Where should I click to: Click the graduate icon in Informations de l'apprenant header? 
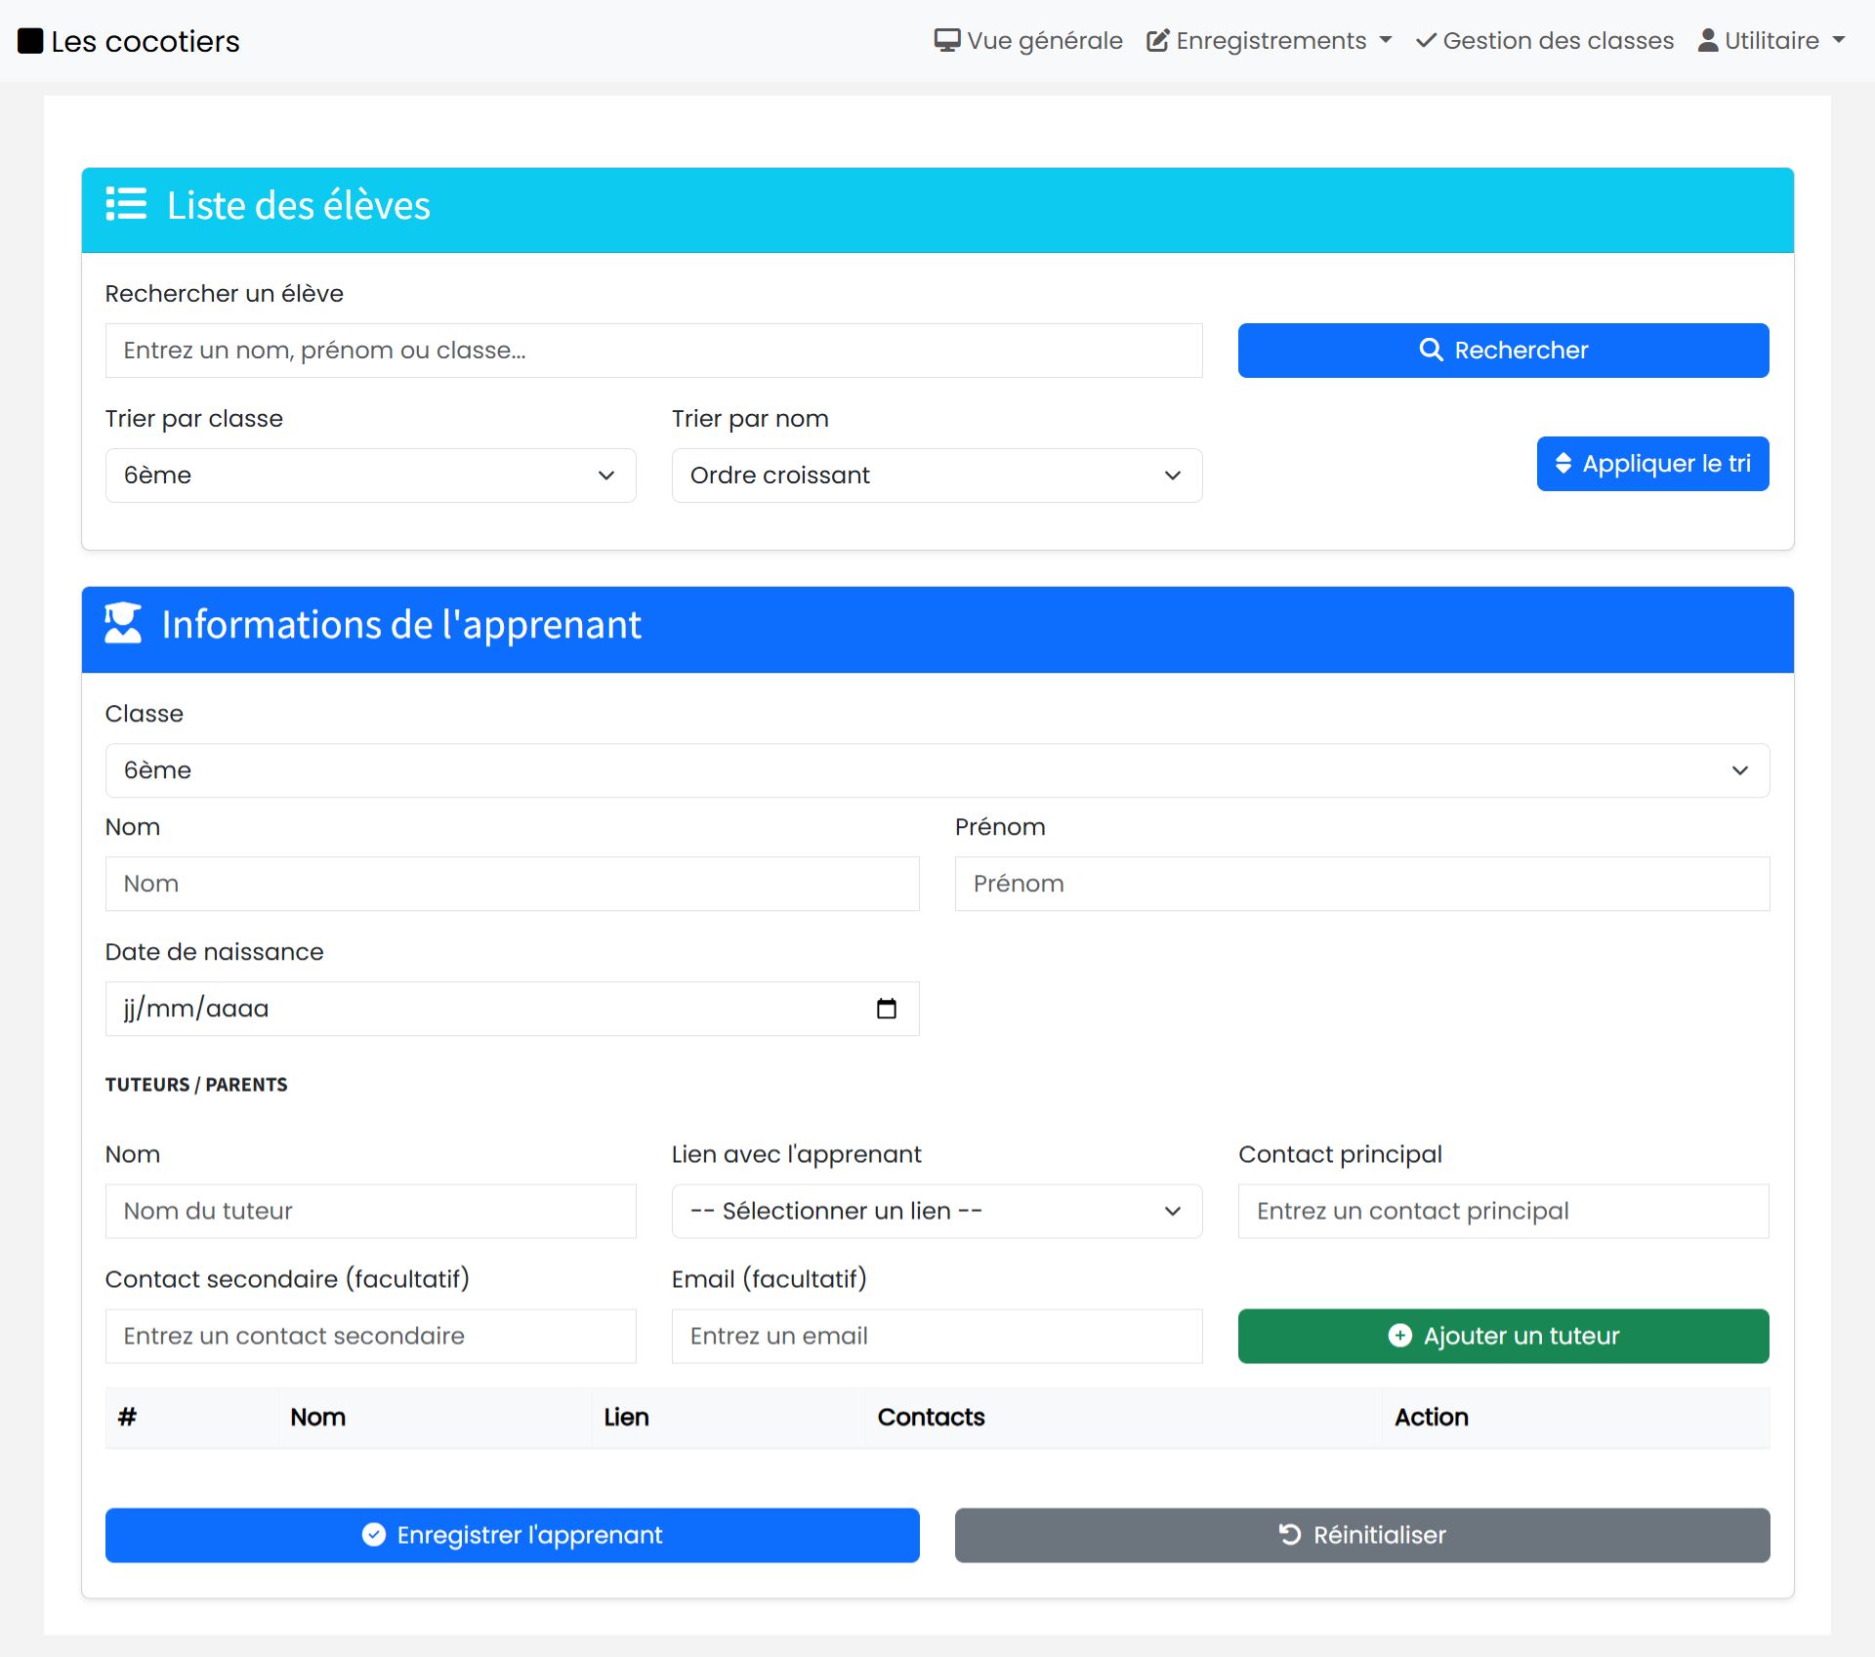(123, 623)
